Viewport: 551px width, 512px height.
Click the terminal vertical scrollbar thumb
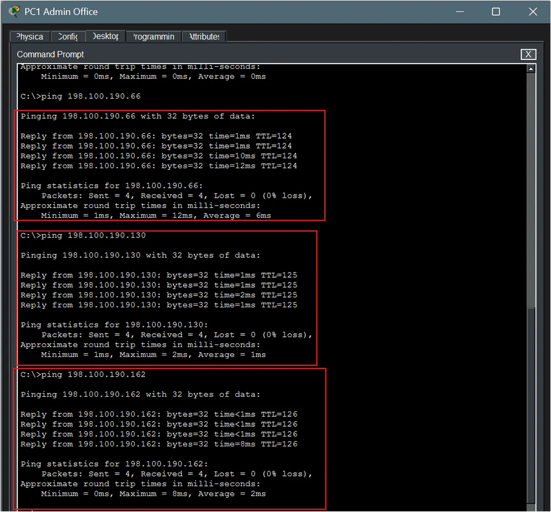pyautogui.click(x=531, y=405)
